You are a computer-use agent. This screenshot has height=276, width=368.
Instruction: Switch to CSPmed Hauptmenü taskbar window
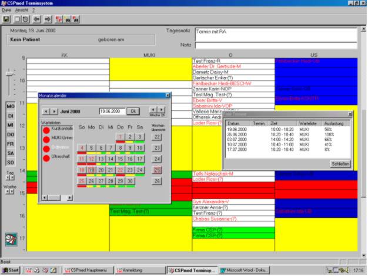[x=88, y=270]
